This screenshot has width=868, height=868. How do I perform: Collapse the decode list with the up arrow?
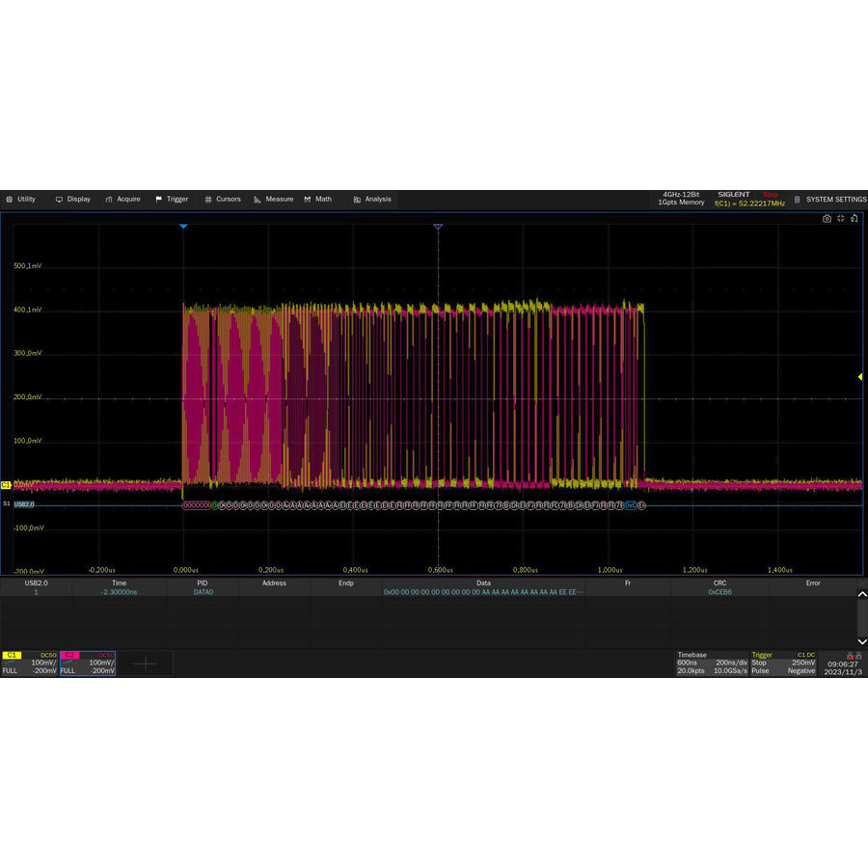861,594
